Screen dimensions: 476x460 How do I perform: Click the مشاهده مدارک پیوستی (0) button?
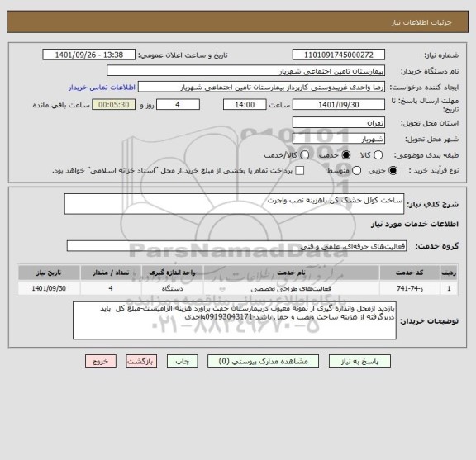click(x=263, y=361)
